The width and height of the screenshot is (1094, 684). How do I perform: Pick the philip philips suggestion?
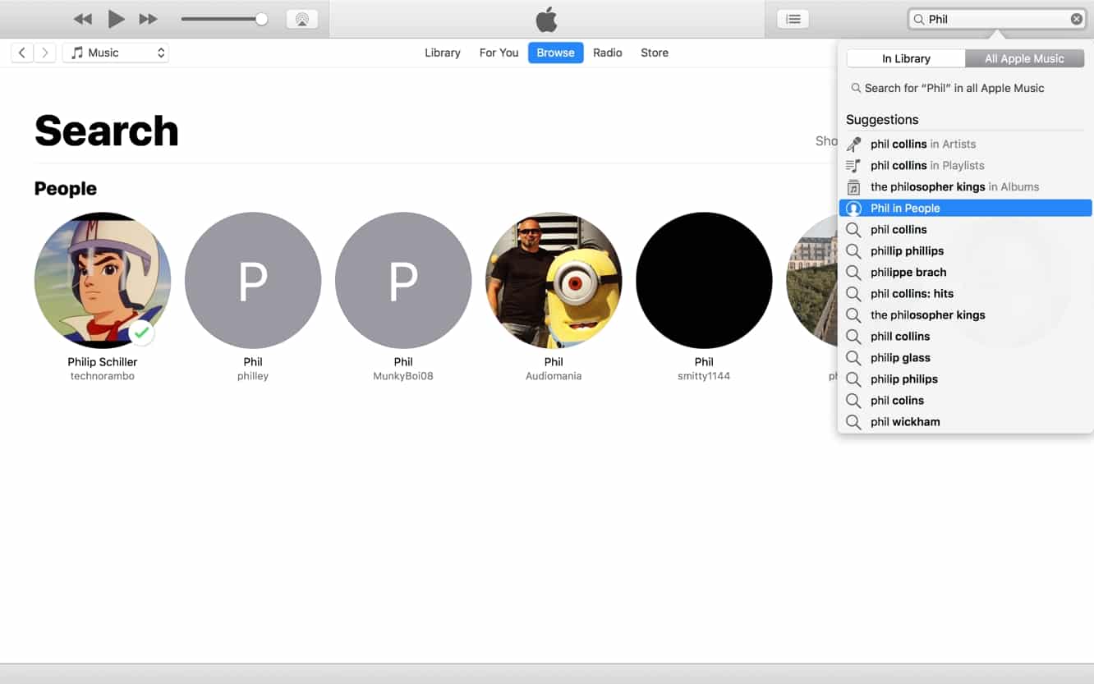965,379
